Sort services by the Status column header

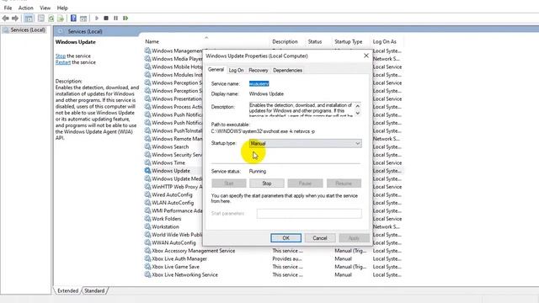(x=315, y=41)
